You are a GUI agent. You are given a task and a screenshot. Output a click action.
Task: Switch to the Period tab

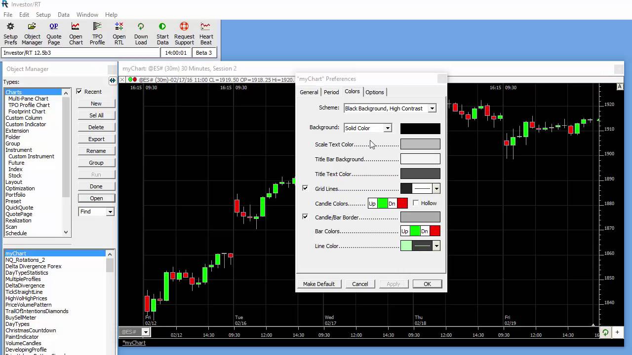click(x=331, y=92)
